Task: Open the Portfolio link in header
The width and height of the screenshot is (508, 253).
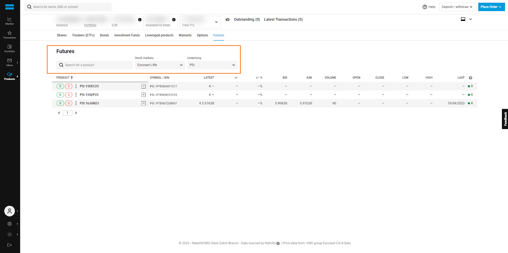Action: (x=90, y=25)
